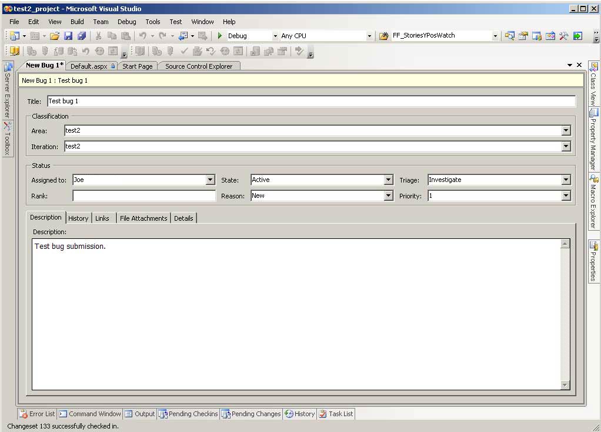This screenshot has height=432, width=601.
Task: Click the Navigate Backward icon
Action: click(183, 36)
